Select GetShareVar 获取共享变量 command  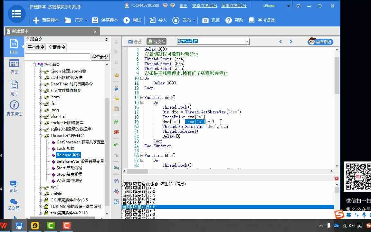(x=81, y=142)
